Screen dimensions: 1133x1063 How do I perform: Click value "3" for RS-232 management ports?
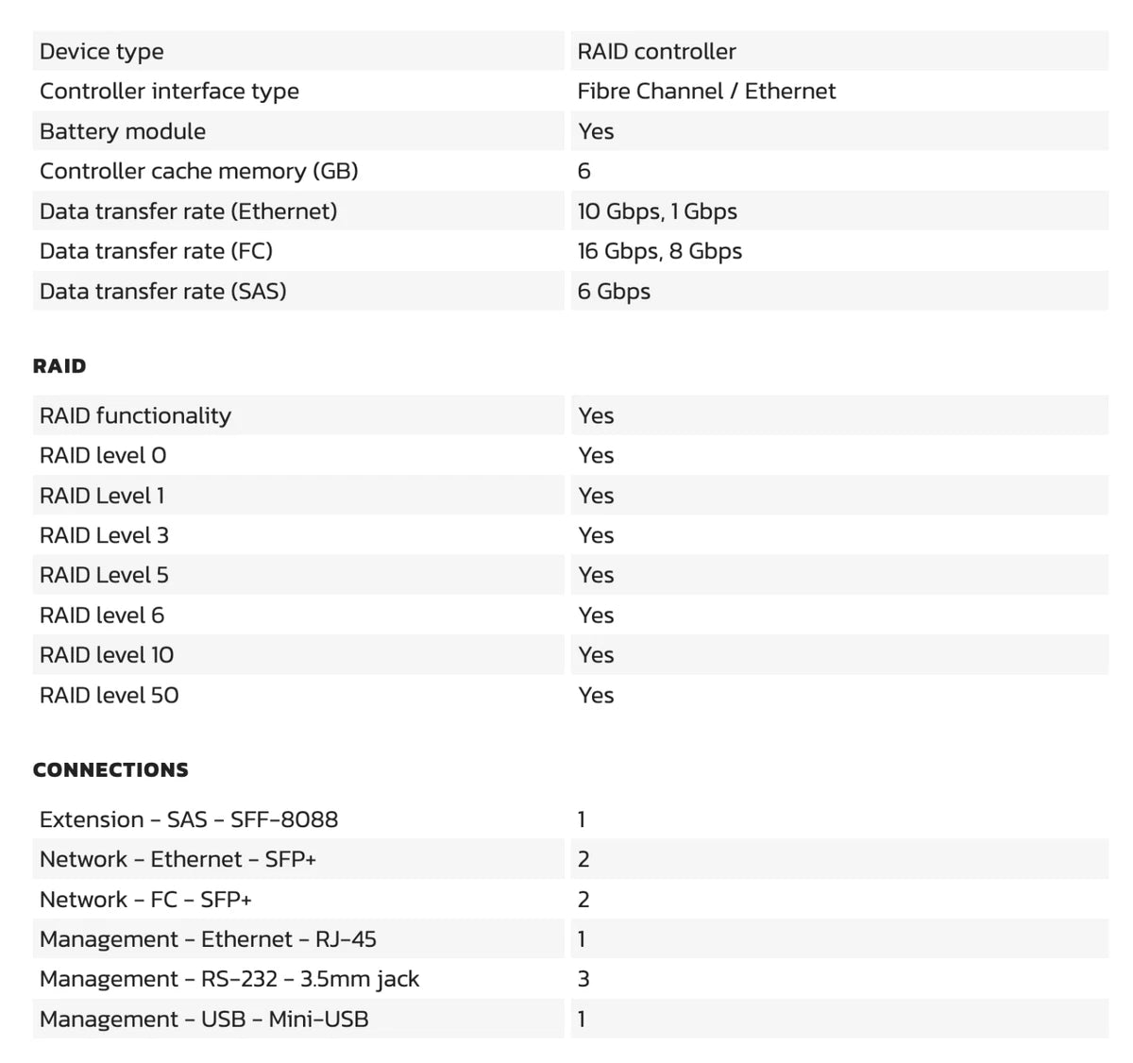click(x=583, y=979)
